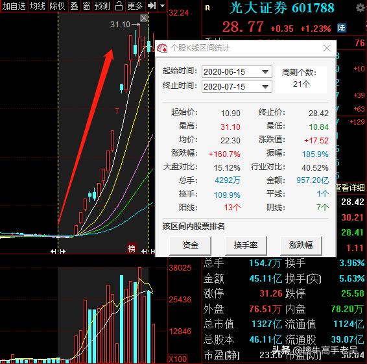This screenshot has width=367, height=364.
Task: Click the volume axis label 38025
Action: [180, 267]
